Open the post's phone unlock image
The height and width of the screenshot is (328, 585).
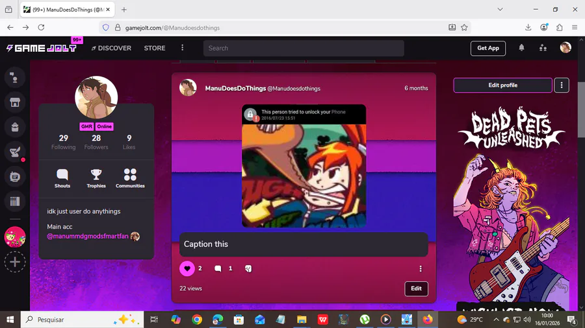tap(304, 166)
